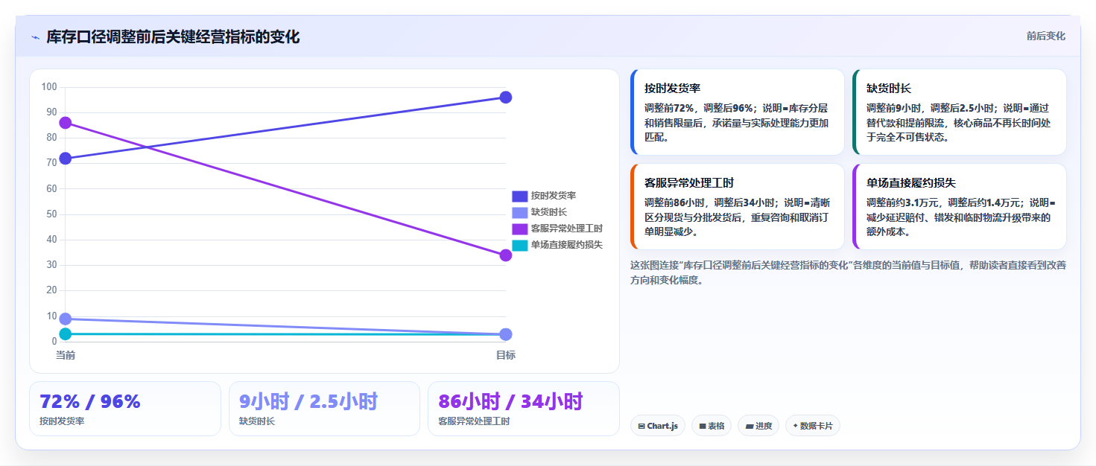Open the 缺货时长 info card
Screen dimensions: 1096x466
pos(959,112)
